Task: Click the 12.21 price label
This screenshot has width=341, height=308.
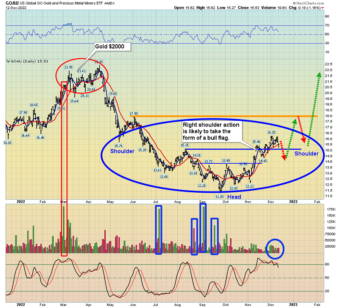Action: (x=250, y=186)
